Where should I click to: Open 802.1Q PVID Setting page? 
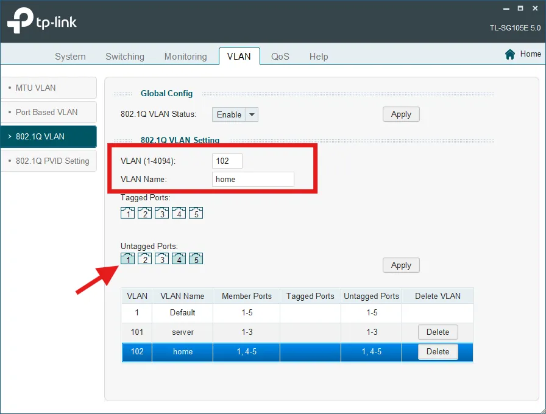[49, 161]
